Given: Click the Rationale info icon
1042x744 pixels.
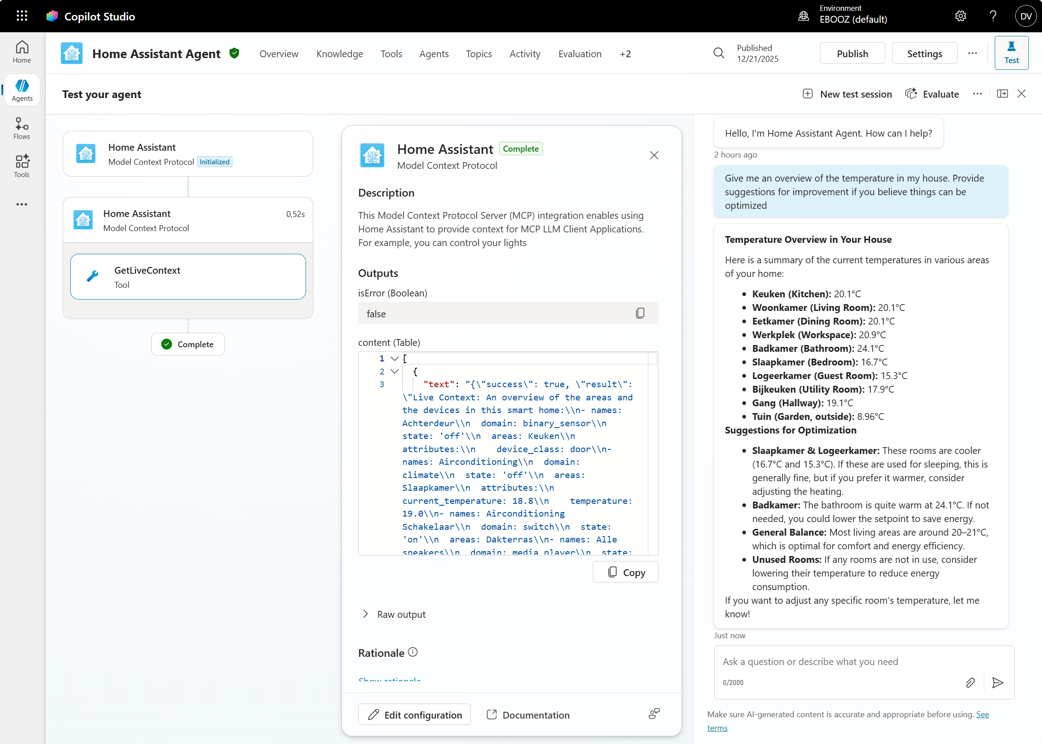Looking at the screenshot, I should point(413,652).
